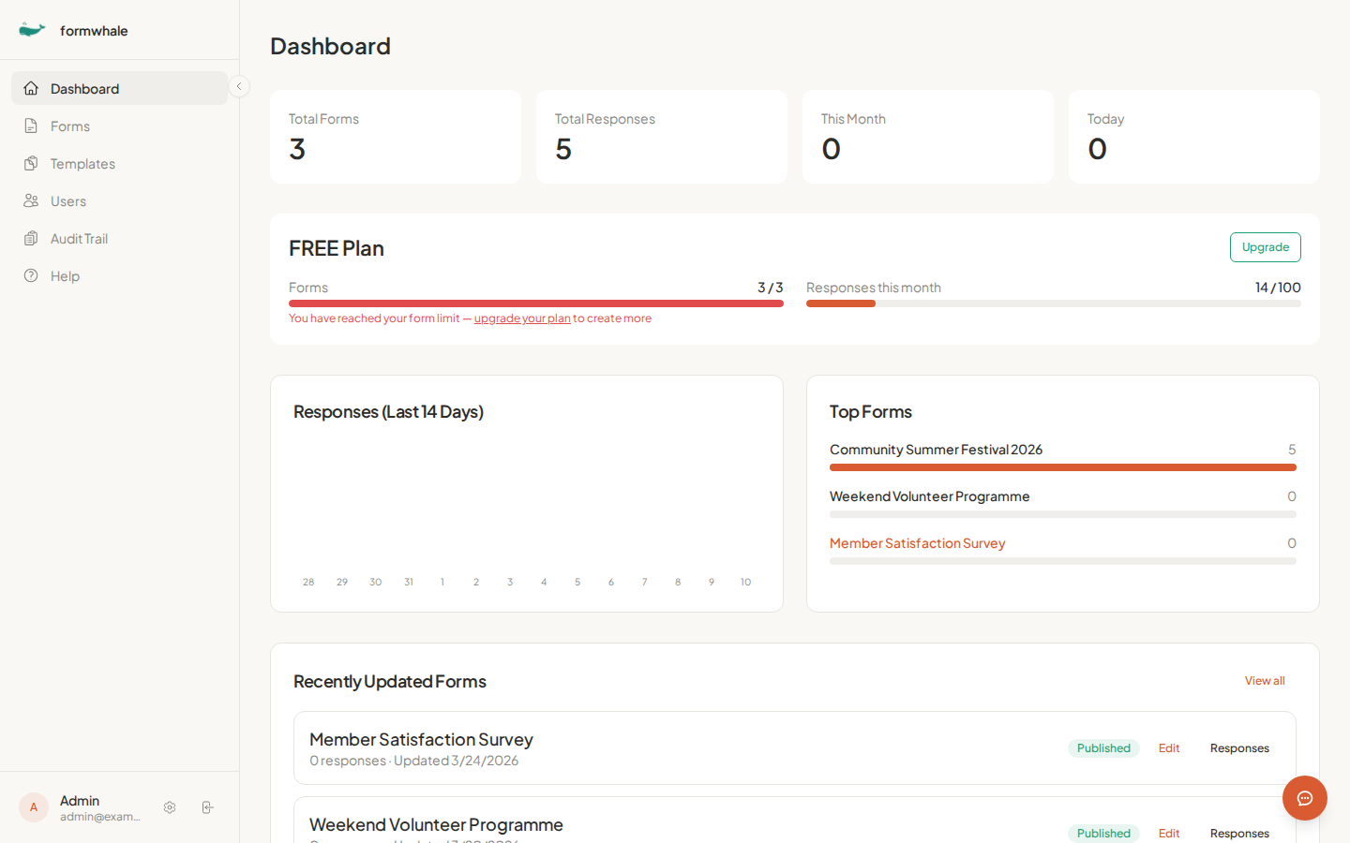This screenshot has height=843, width=1350.
Task: Click the formwhale whale logo
Action: (31, 29)
